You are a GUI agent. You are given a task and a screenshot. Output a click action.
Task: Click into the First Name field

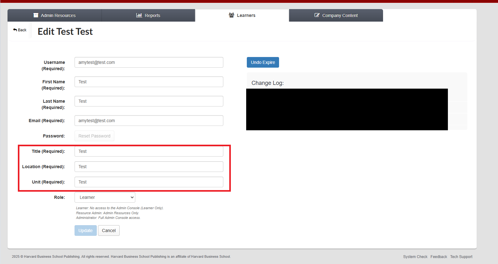click(149, 82)
